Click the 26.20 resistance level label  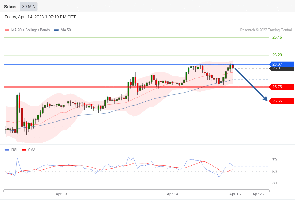click(x=277, y=55)
